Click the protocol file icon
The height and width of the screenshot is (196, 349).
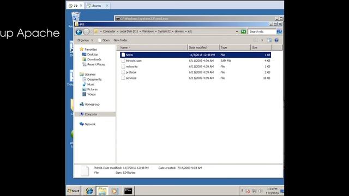pyautogui.click(x=123, y=72)
